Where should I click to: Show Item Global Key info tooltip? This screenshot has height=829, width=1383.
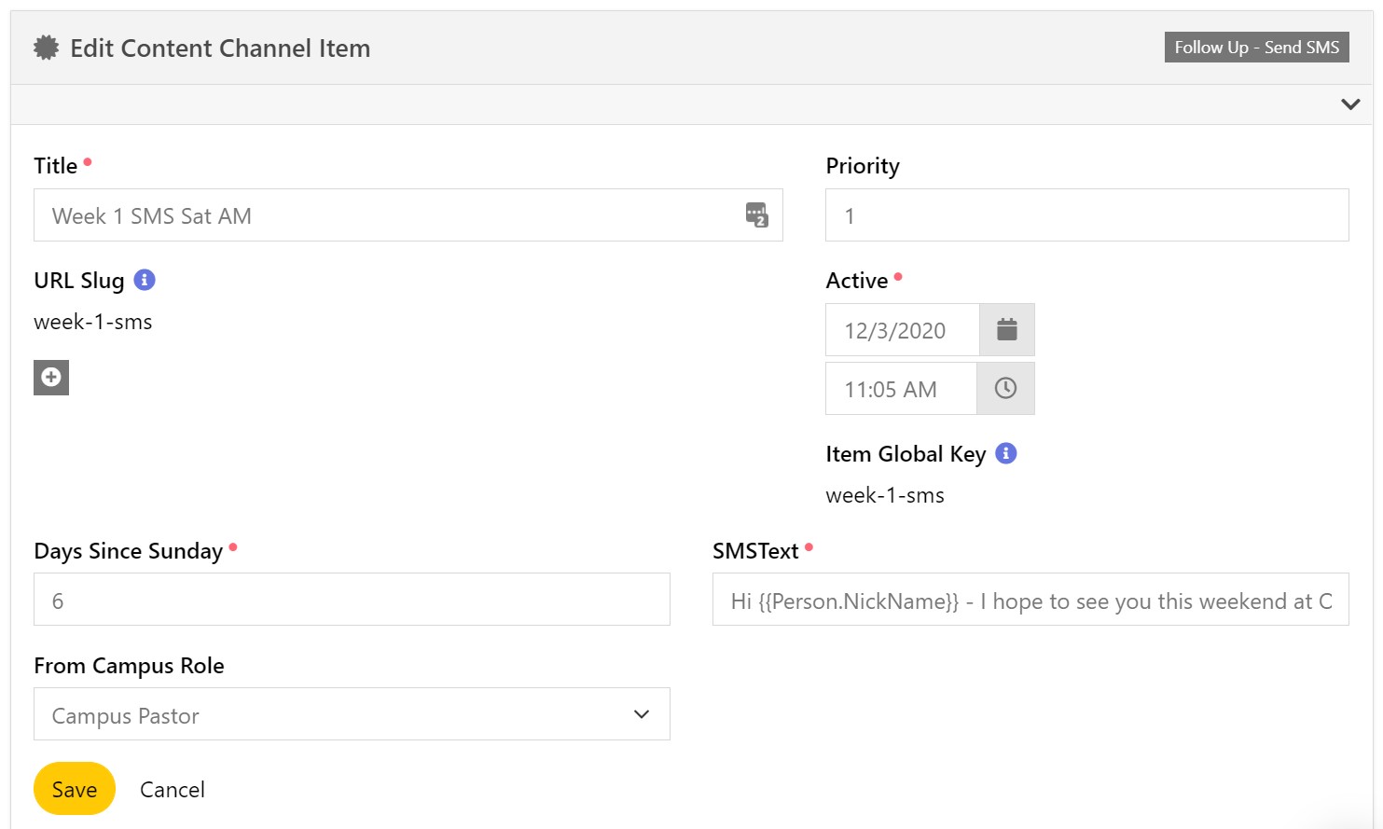click(x=1006, y=453)
